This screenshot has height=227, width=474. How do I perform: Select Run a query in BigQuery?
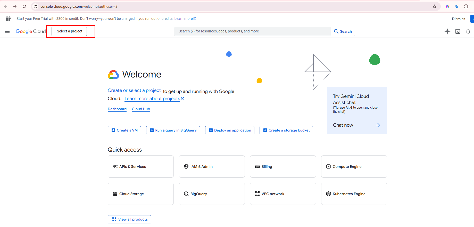[173, 130]
